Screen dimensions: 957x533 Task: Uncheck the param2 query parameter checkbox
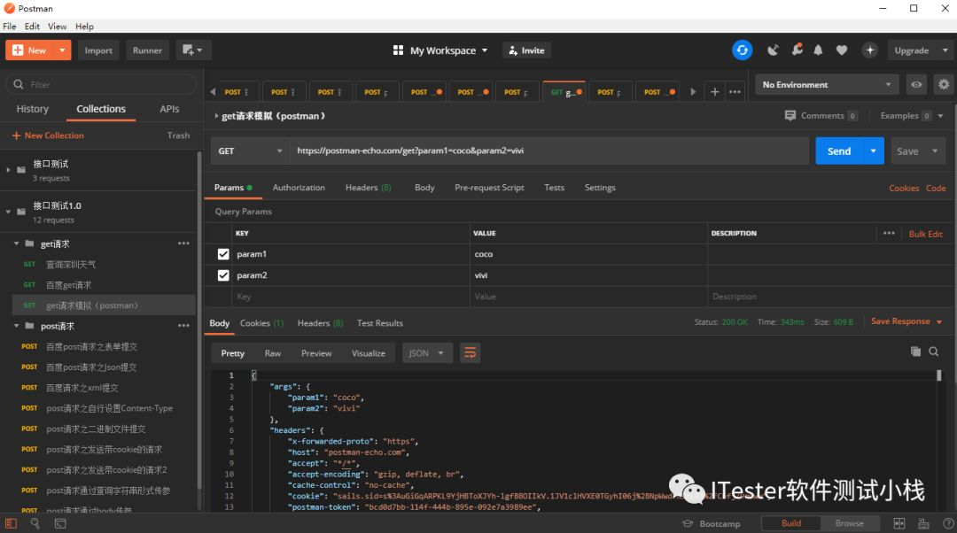click(x=223, y=275)
